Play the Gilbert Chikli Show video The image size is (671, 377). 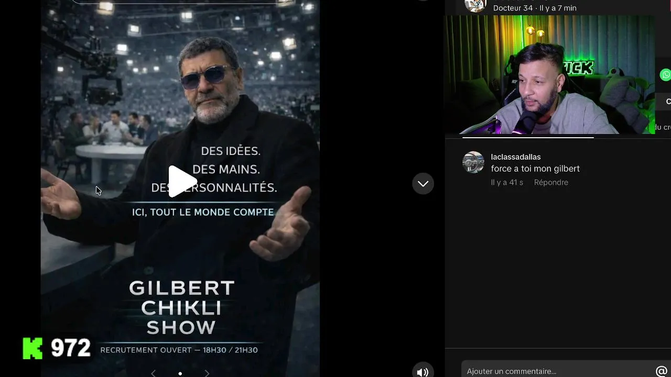[x=182, y=181]
